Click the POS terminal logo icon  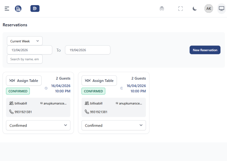[x=18, y=9]
